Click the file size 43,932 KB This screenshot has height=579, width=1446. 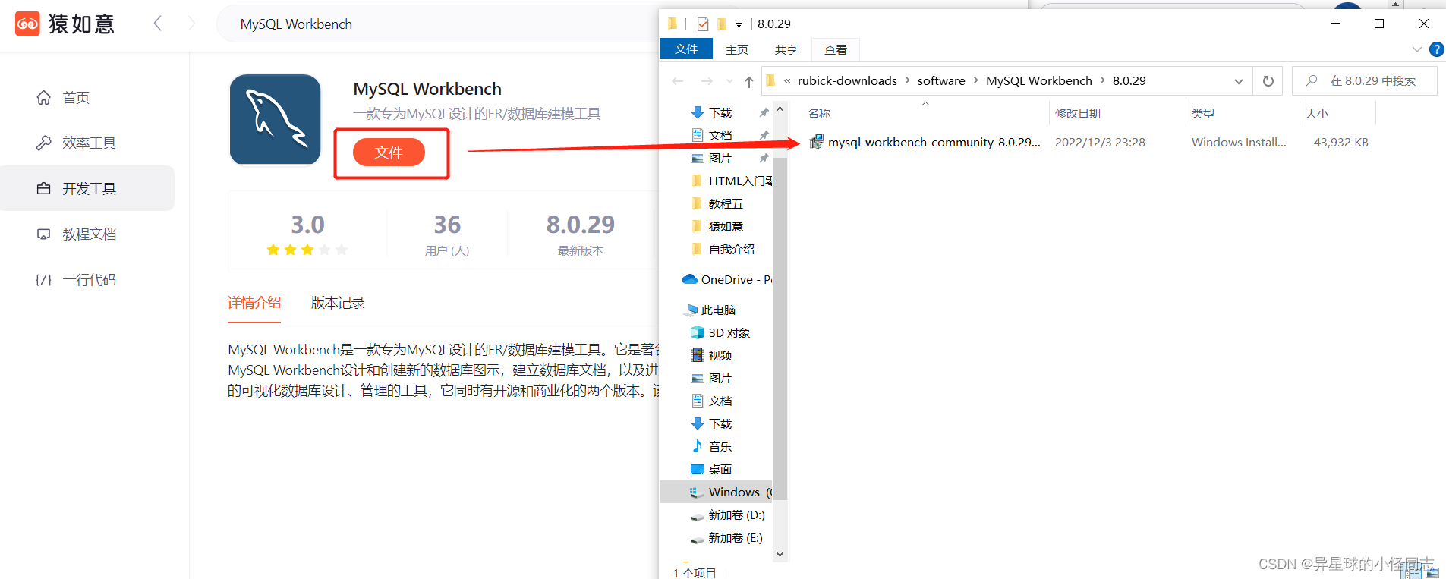(1341, 142)
